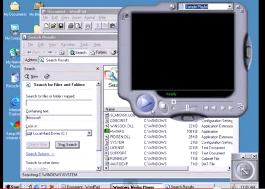
Task: Click the Containing text field
Action: (x=59, y=118)
